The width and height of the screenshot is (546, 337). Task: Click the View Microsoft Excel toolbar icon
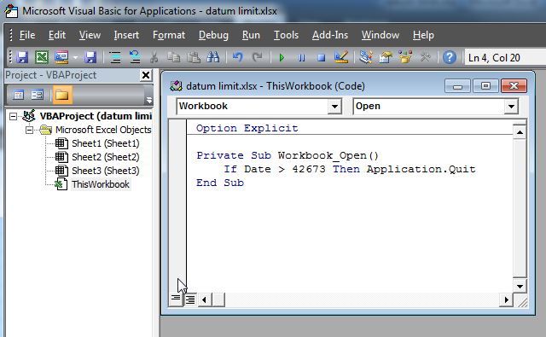click(x=42, y=57)
